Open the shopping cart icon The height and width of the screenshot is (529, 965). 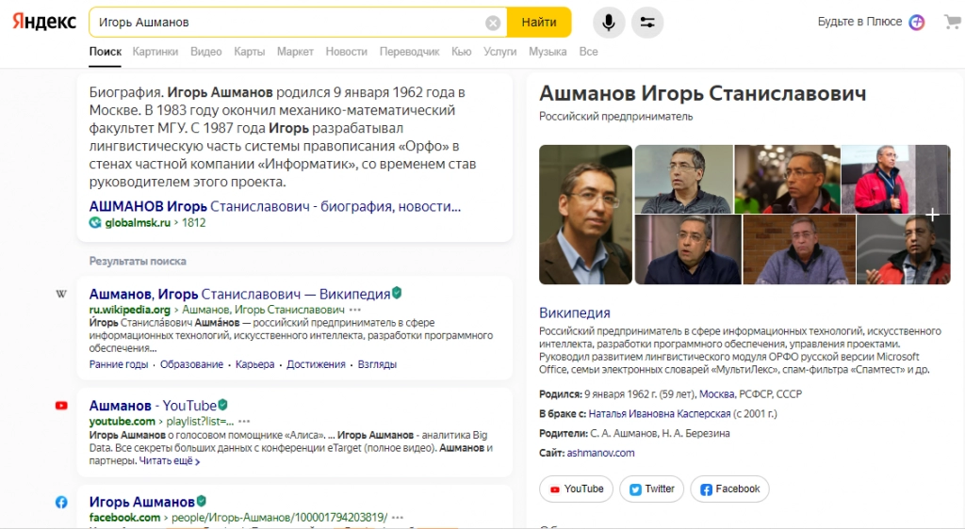(953, 22)
